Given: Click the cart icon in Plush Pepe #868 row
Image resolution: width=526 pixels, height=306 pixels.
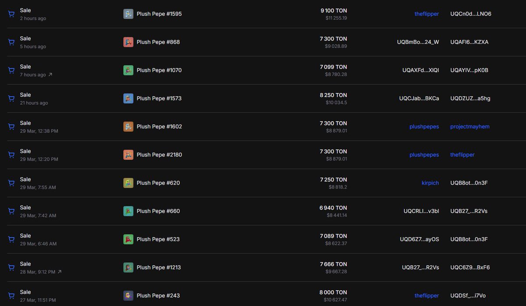Looking at the screenshot, I should [11, 42].
